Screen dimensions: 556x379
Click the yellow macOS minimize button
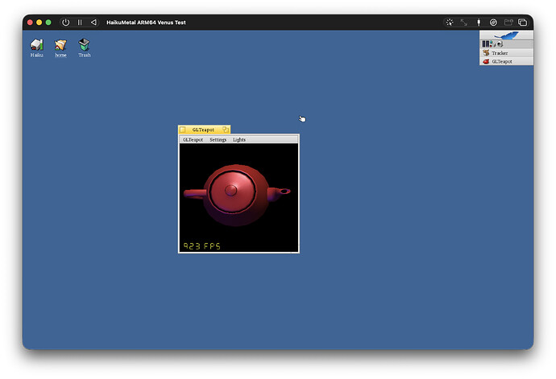pyautogui.click(x=39, y=23)
